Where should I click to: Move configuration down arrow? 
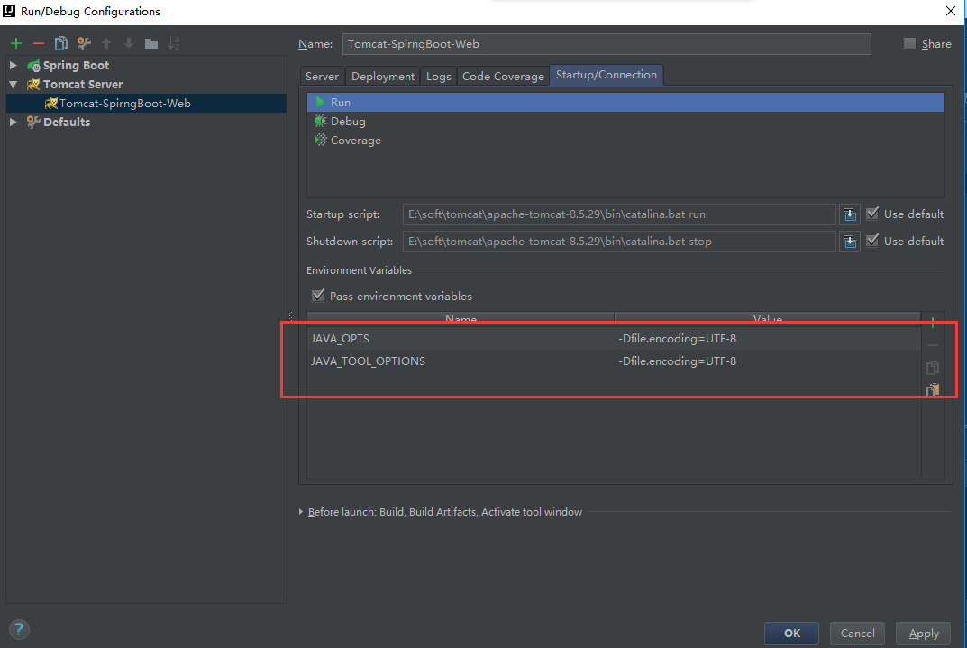[128, 43]
